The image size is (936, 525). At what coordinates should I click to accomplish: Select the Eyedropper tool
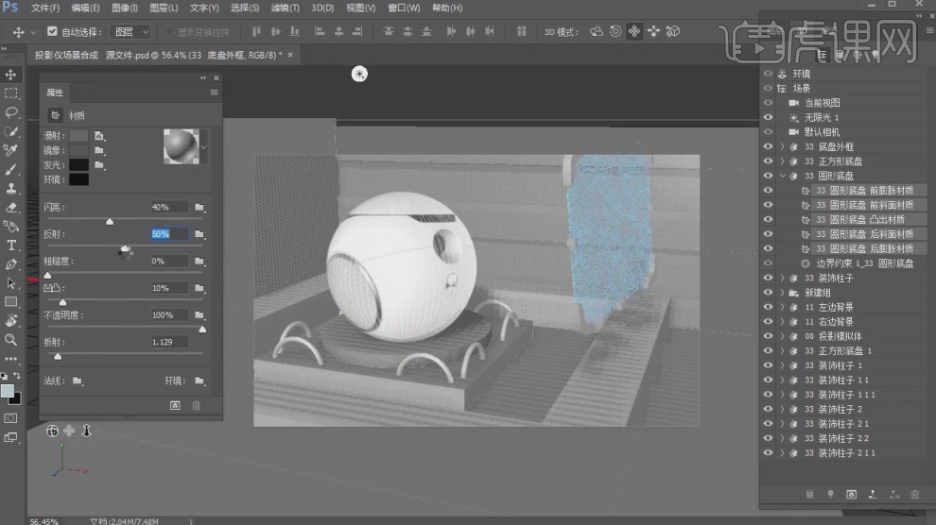pos(10,150)
